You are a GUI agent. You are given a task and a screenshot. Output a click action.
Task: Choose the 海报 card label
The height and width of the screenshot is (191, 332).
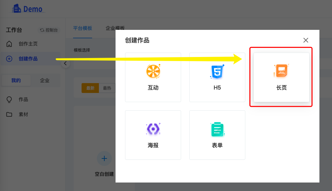[x=153, y=145]
